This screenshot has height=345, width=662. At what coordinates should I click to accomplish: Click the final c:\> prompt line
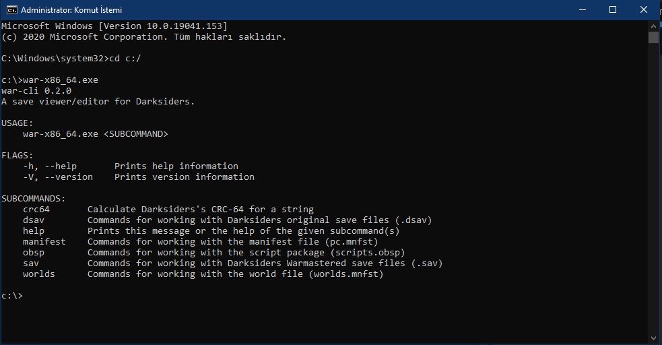coord(12,296)
